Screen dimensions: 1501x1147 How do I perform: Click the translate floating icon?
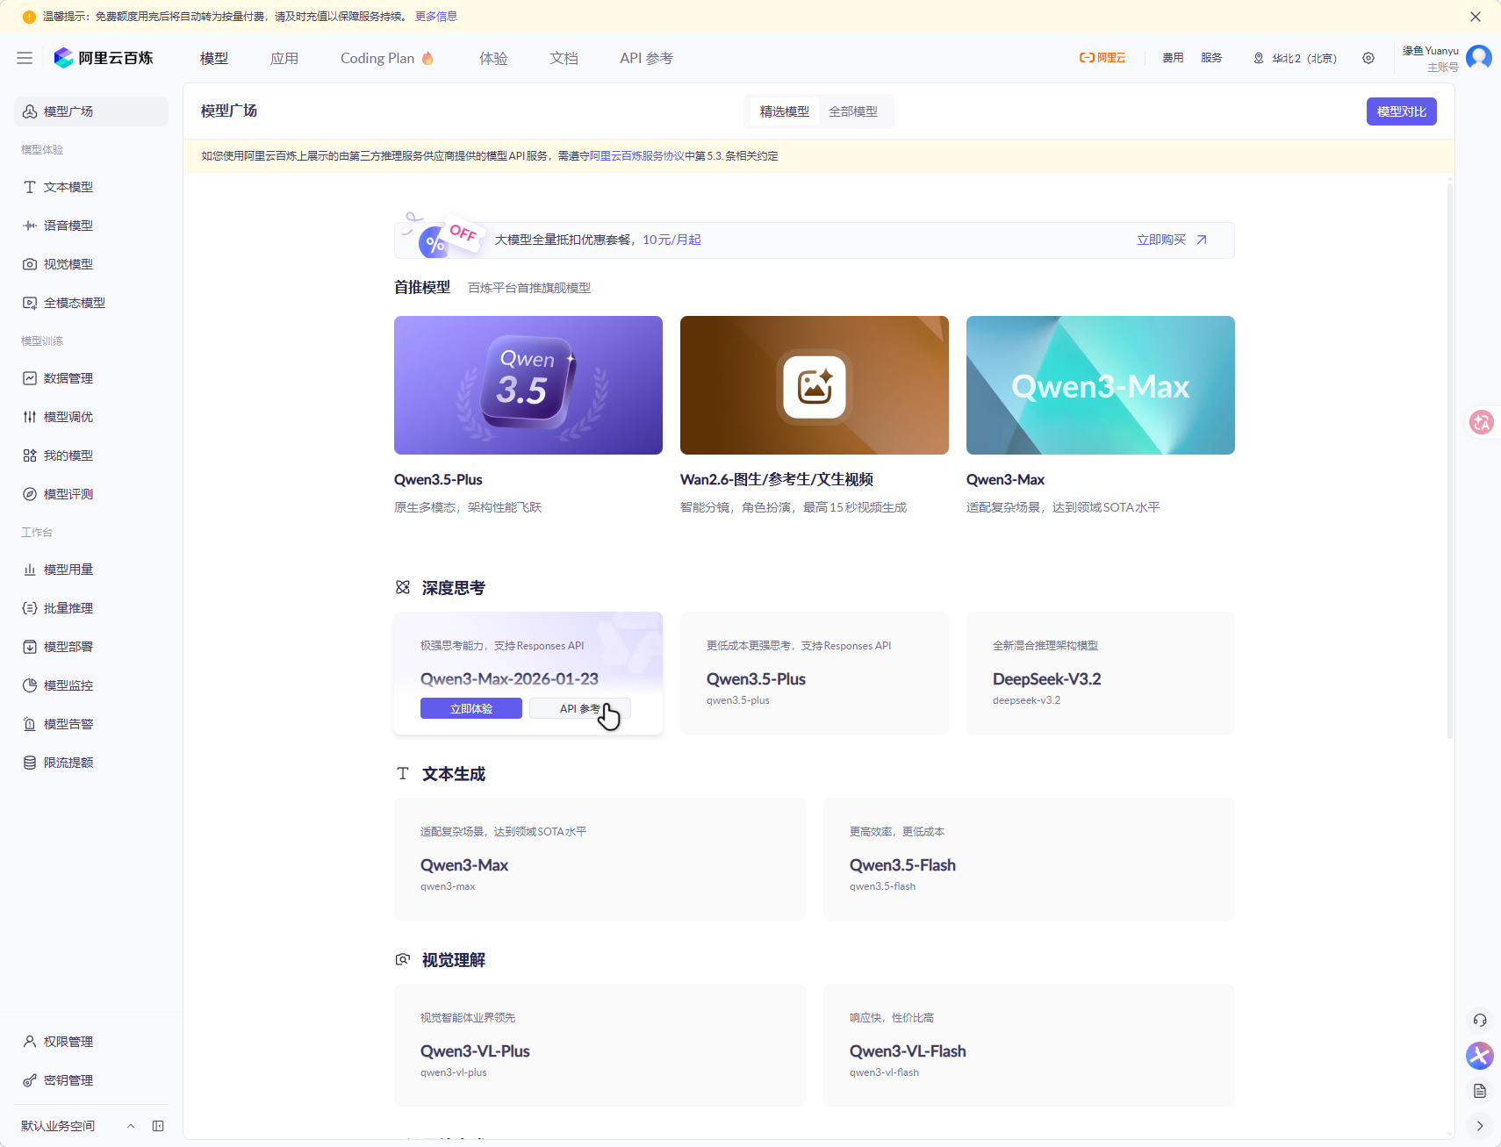pyautogui.click(x=1482, y=422)
